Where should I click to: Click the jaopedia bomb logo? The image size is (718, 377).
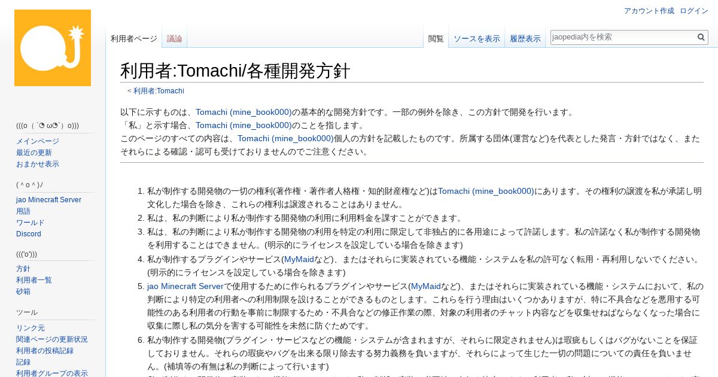pos(53,48)
